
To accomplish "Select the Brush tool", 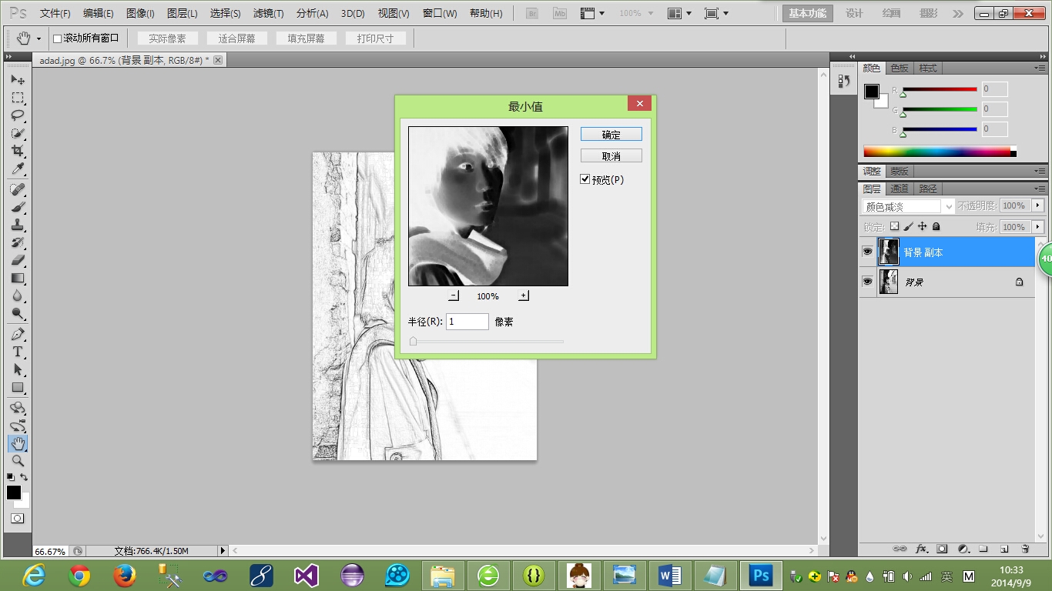I will [x=18, y=207].
